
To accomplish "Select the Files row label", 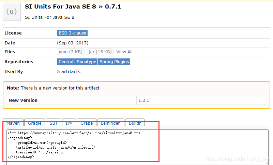I will (x=10, y=52).
